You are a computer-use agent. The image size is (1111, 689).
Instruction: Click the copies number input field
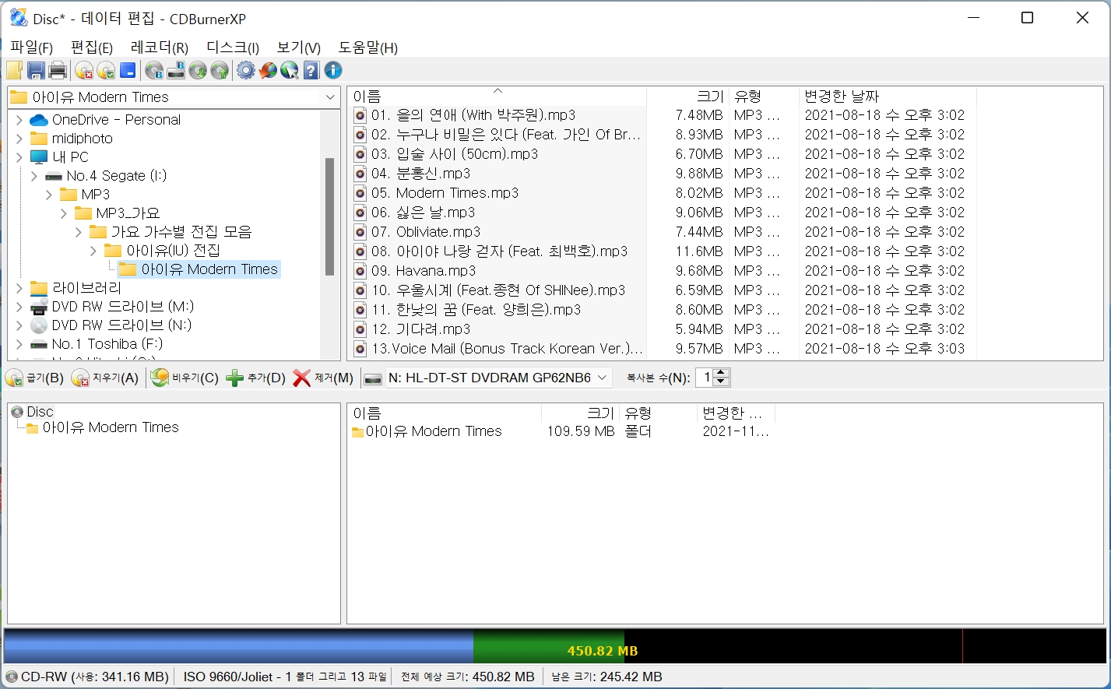[705, 378]
